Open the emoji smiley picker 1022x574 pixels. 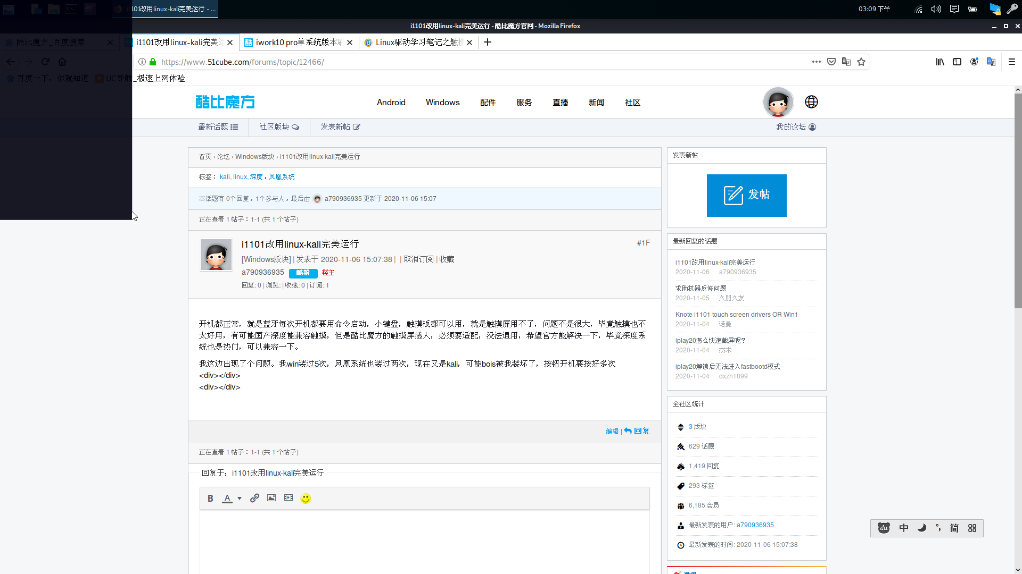306,499
